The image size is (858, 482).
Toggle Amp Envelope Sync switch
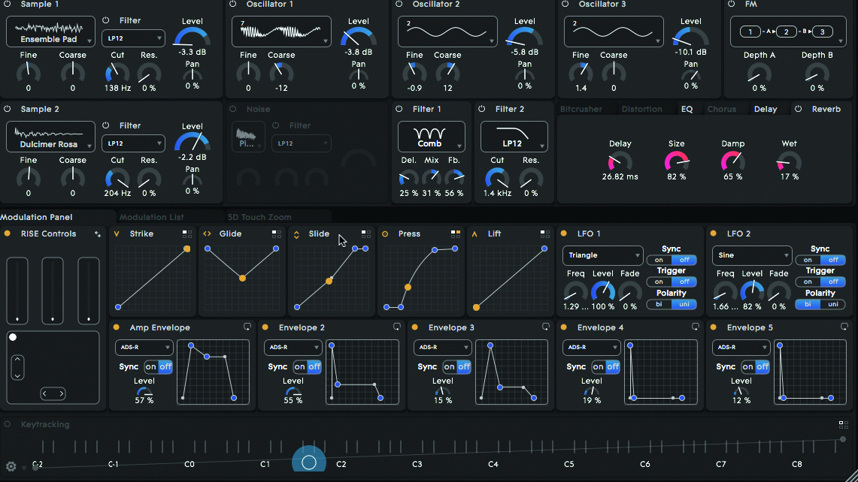[x=158, y=366]
